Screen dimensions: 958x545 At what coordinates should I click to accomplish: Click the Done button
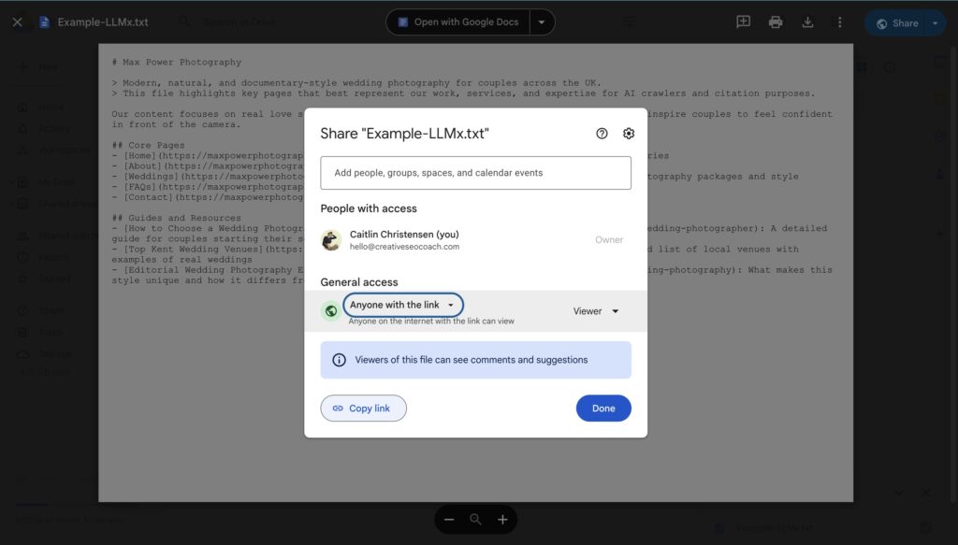pyautogui.click(x=602, y=408)
